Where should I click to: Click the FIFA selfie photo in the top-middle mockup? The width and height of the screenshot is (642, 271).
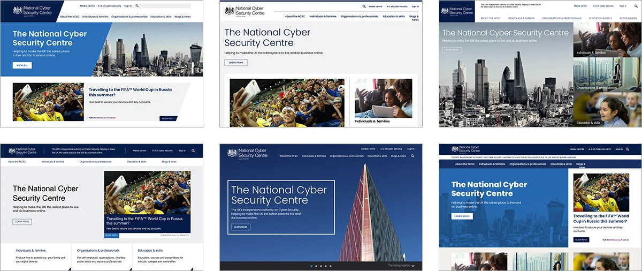tap(287, 103)
